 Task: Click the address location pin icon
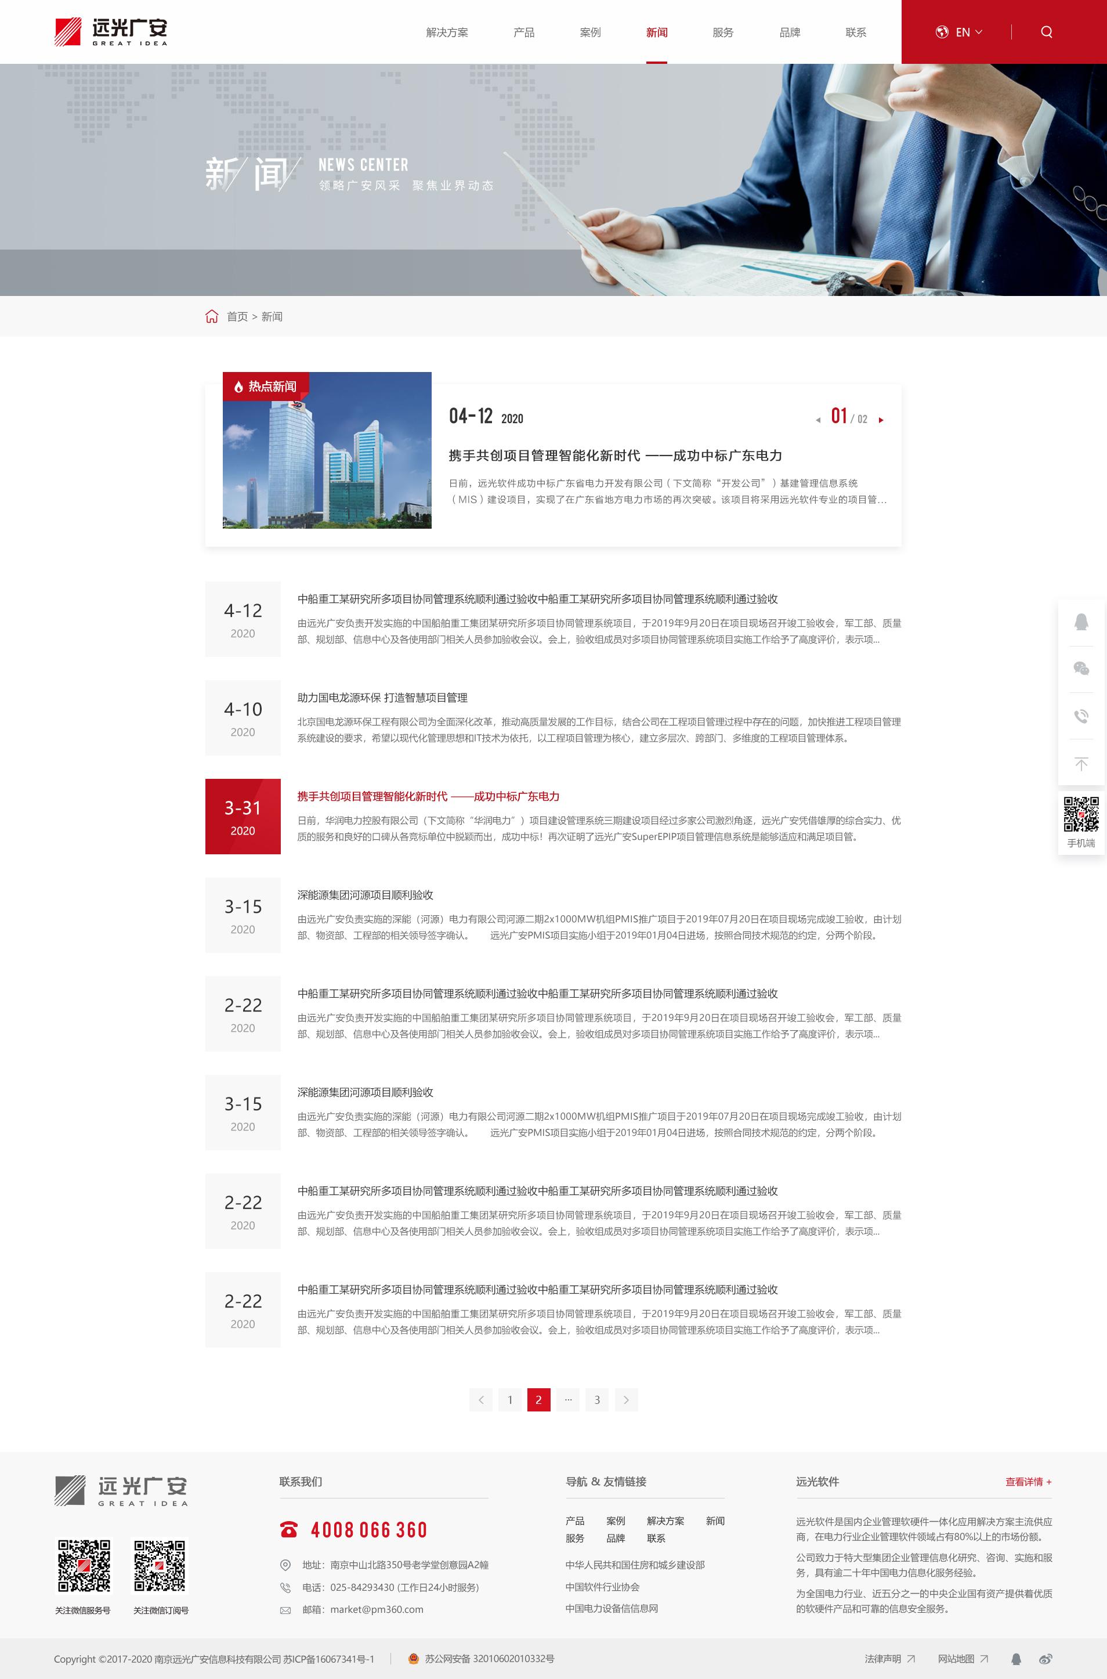[285, 1565]
